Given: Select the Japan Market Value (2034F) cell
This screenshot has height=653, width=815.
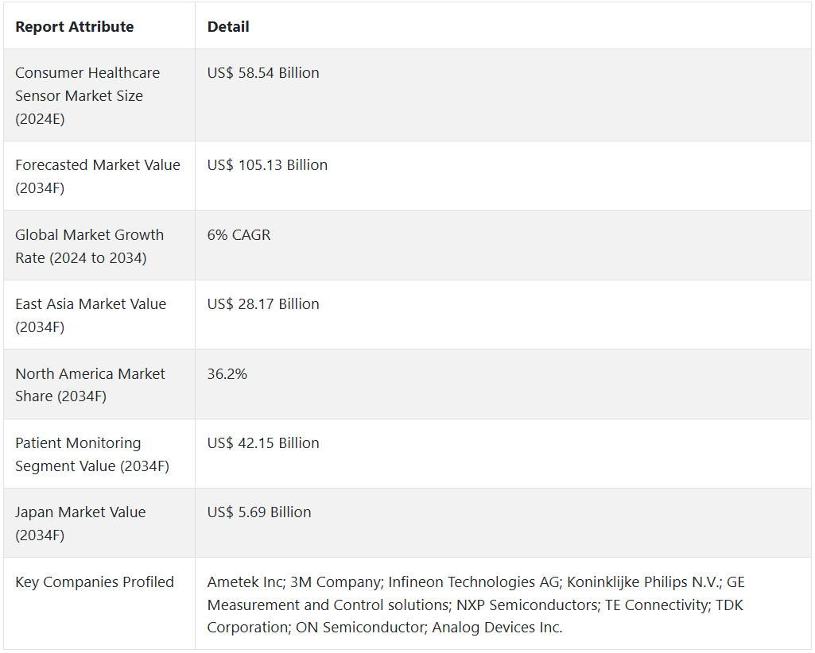Looking at the screenshot, I should pyautogui.click(x=80, y=524).
